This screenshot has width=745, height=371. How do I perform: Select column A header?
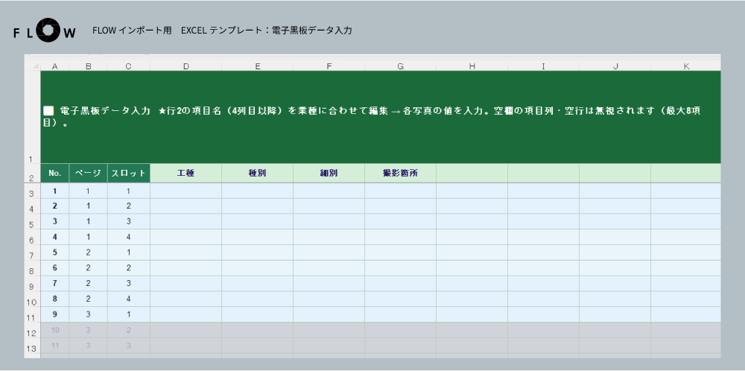(54, 66)
